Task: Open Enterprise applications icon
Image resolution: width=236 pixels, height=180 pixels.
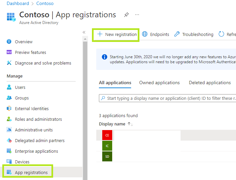Action: pos(9,151)
